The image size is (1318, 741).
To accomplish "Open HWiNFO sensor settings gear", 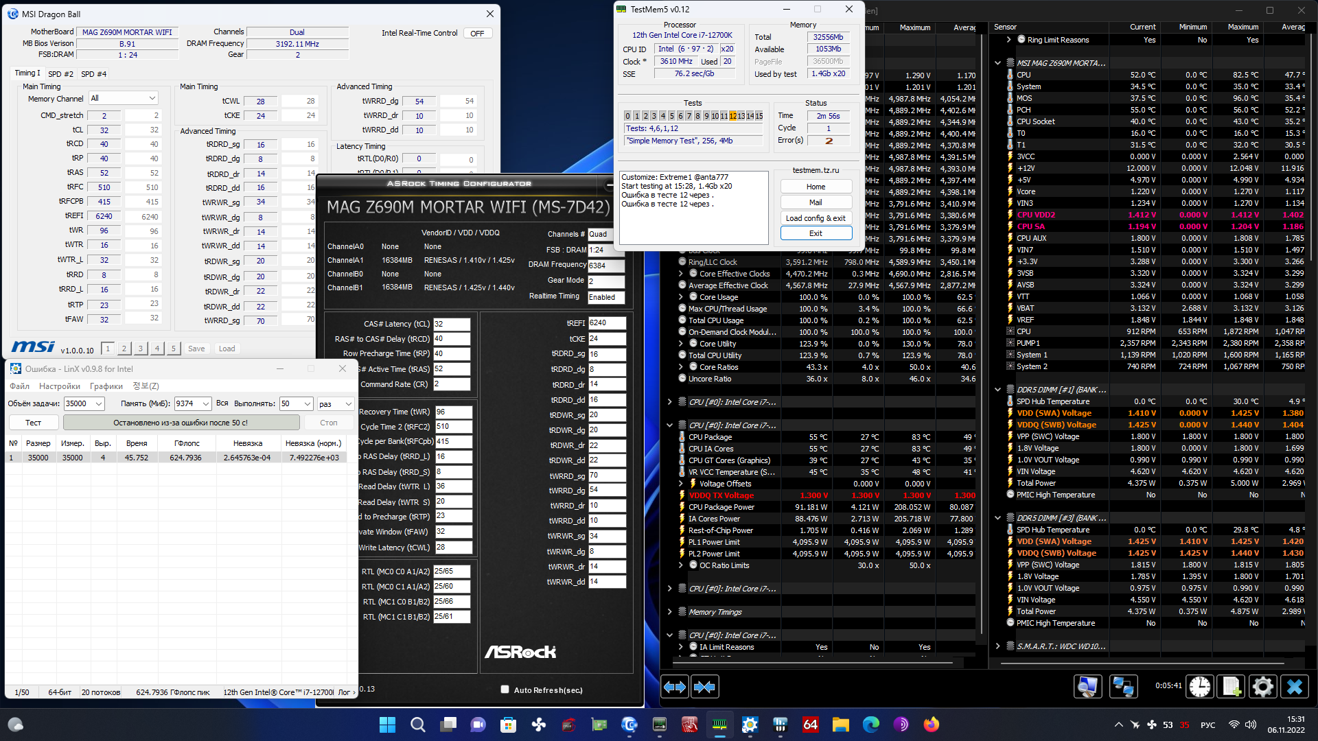I will (x=1262, y=687).
